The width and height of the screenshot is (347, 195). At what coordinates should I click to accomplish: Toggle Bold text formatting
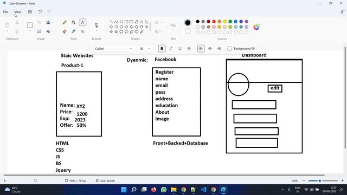(x=162, y=49)
